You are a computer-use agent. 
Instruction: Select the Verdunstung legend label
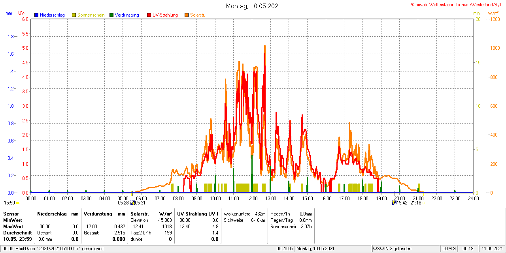[127, 15]
